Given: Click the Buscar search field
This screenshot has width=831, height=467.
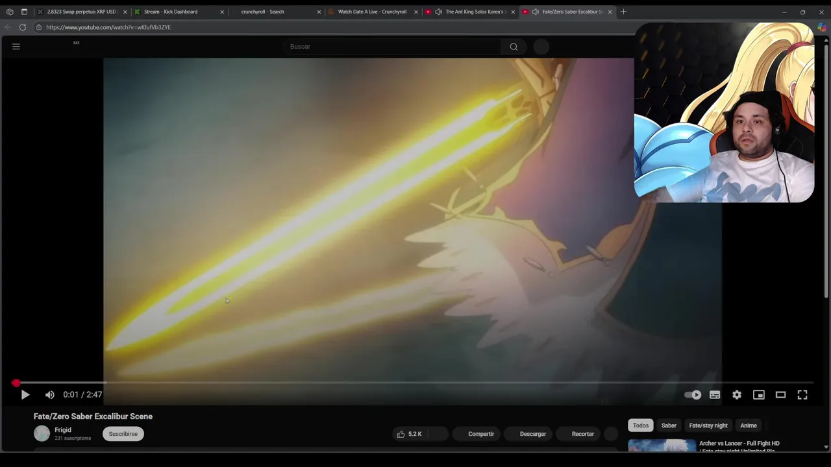Looking at the screenshot, I should tap(391, 47).
